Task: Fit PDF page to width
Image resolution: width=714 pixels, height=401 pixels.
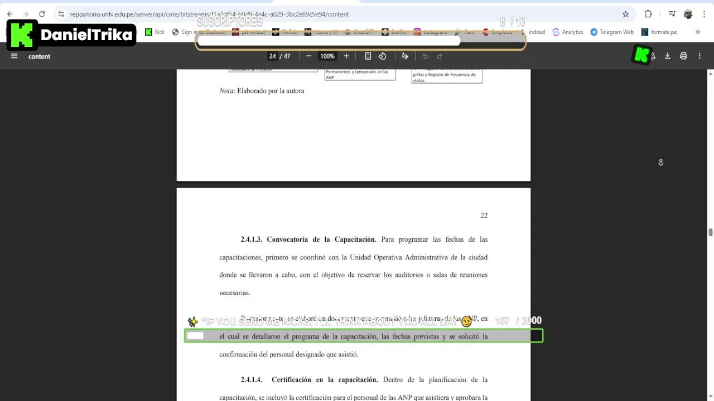Action: pos(368,56)
